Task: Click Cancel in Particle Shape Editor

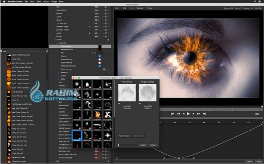Action: (x=143, y=145)
